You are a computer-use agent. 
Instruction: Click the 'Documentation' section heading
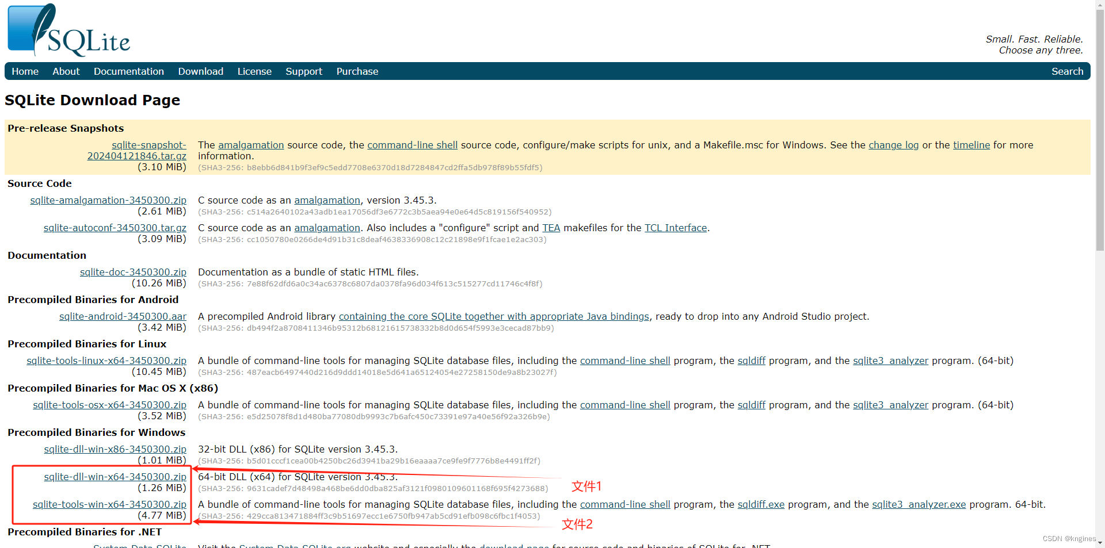(47, 255)
